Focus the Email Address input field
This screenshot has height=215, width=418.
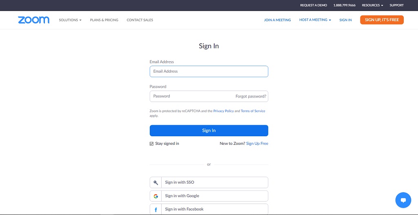[209, 71]
